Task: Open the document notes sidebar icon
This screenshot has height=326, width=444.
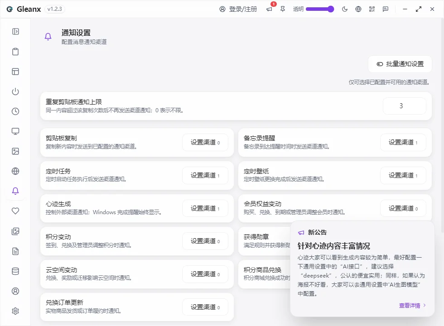Action: tap(15, 251)
